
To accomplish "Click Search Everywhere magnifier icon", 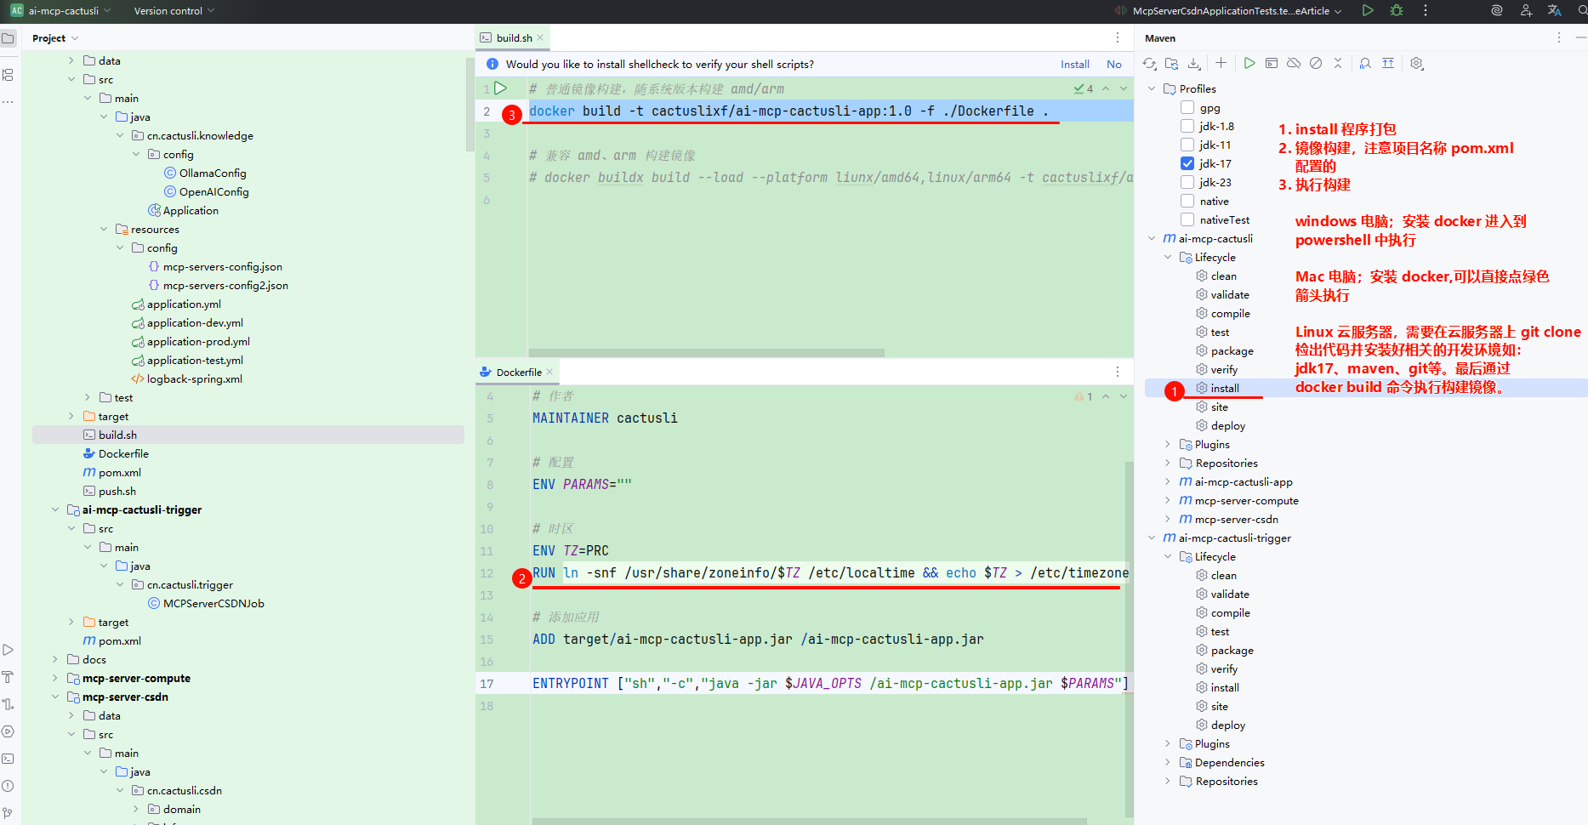I will 1582,11.
